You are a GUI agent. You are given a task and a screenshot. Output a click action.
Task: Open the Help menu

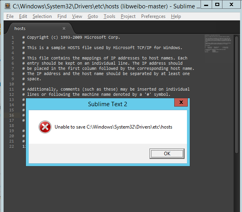176,16
